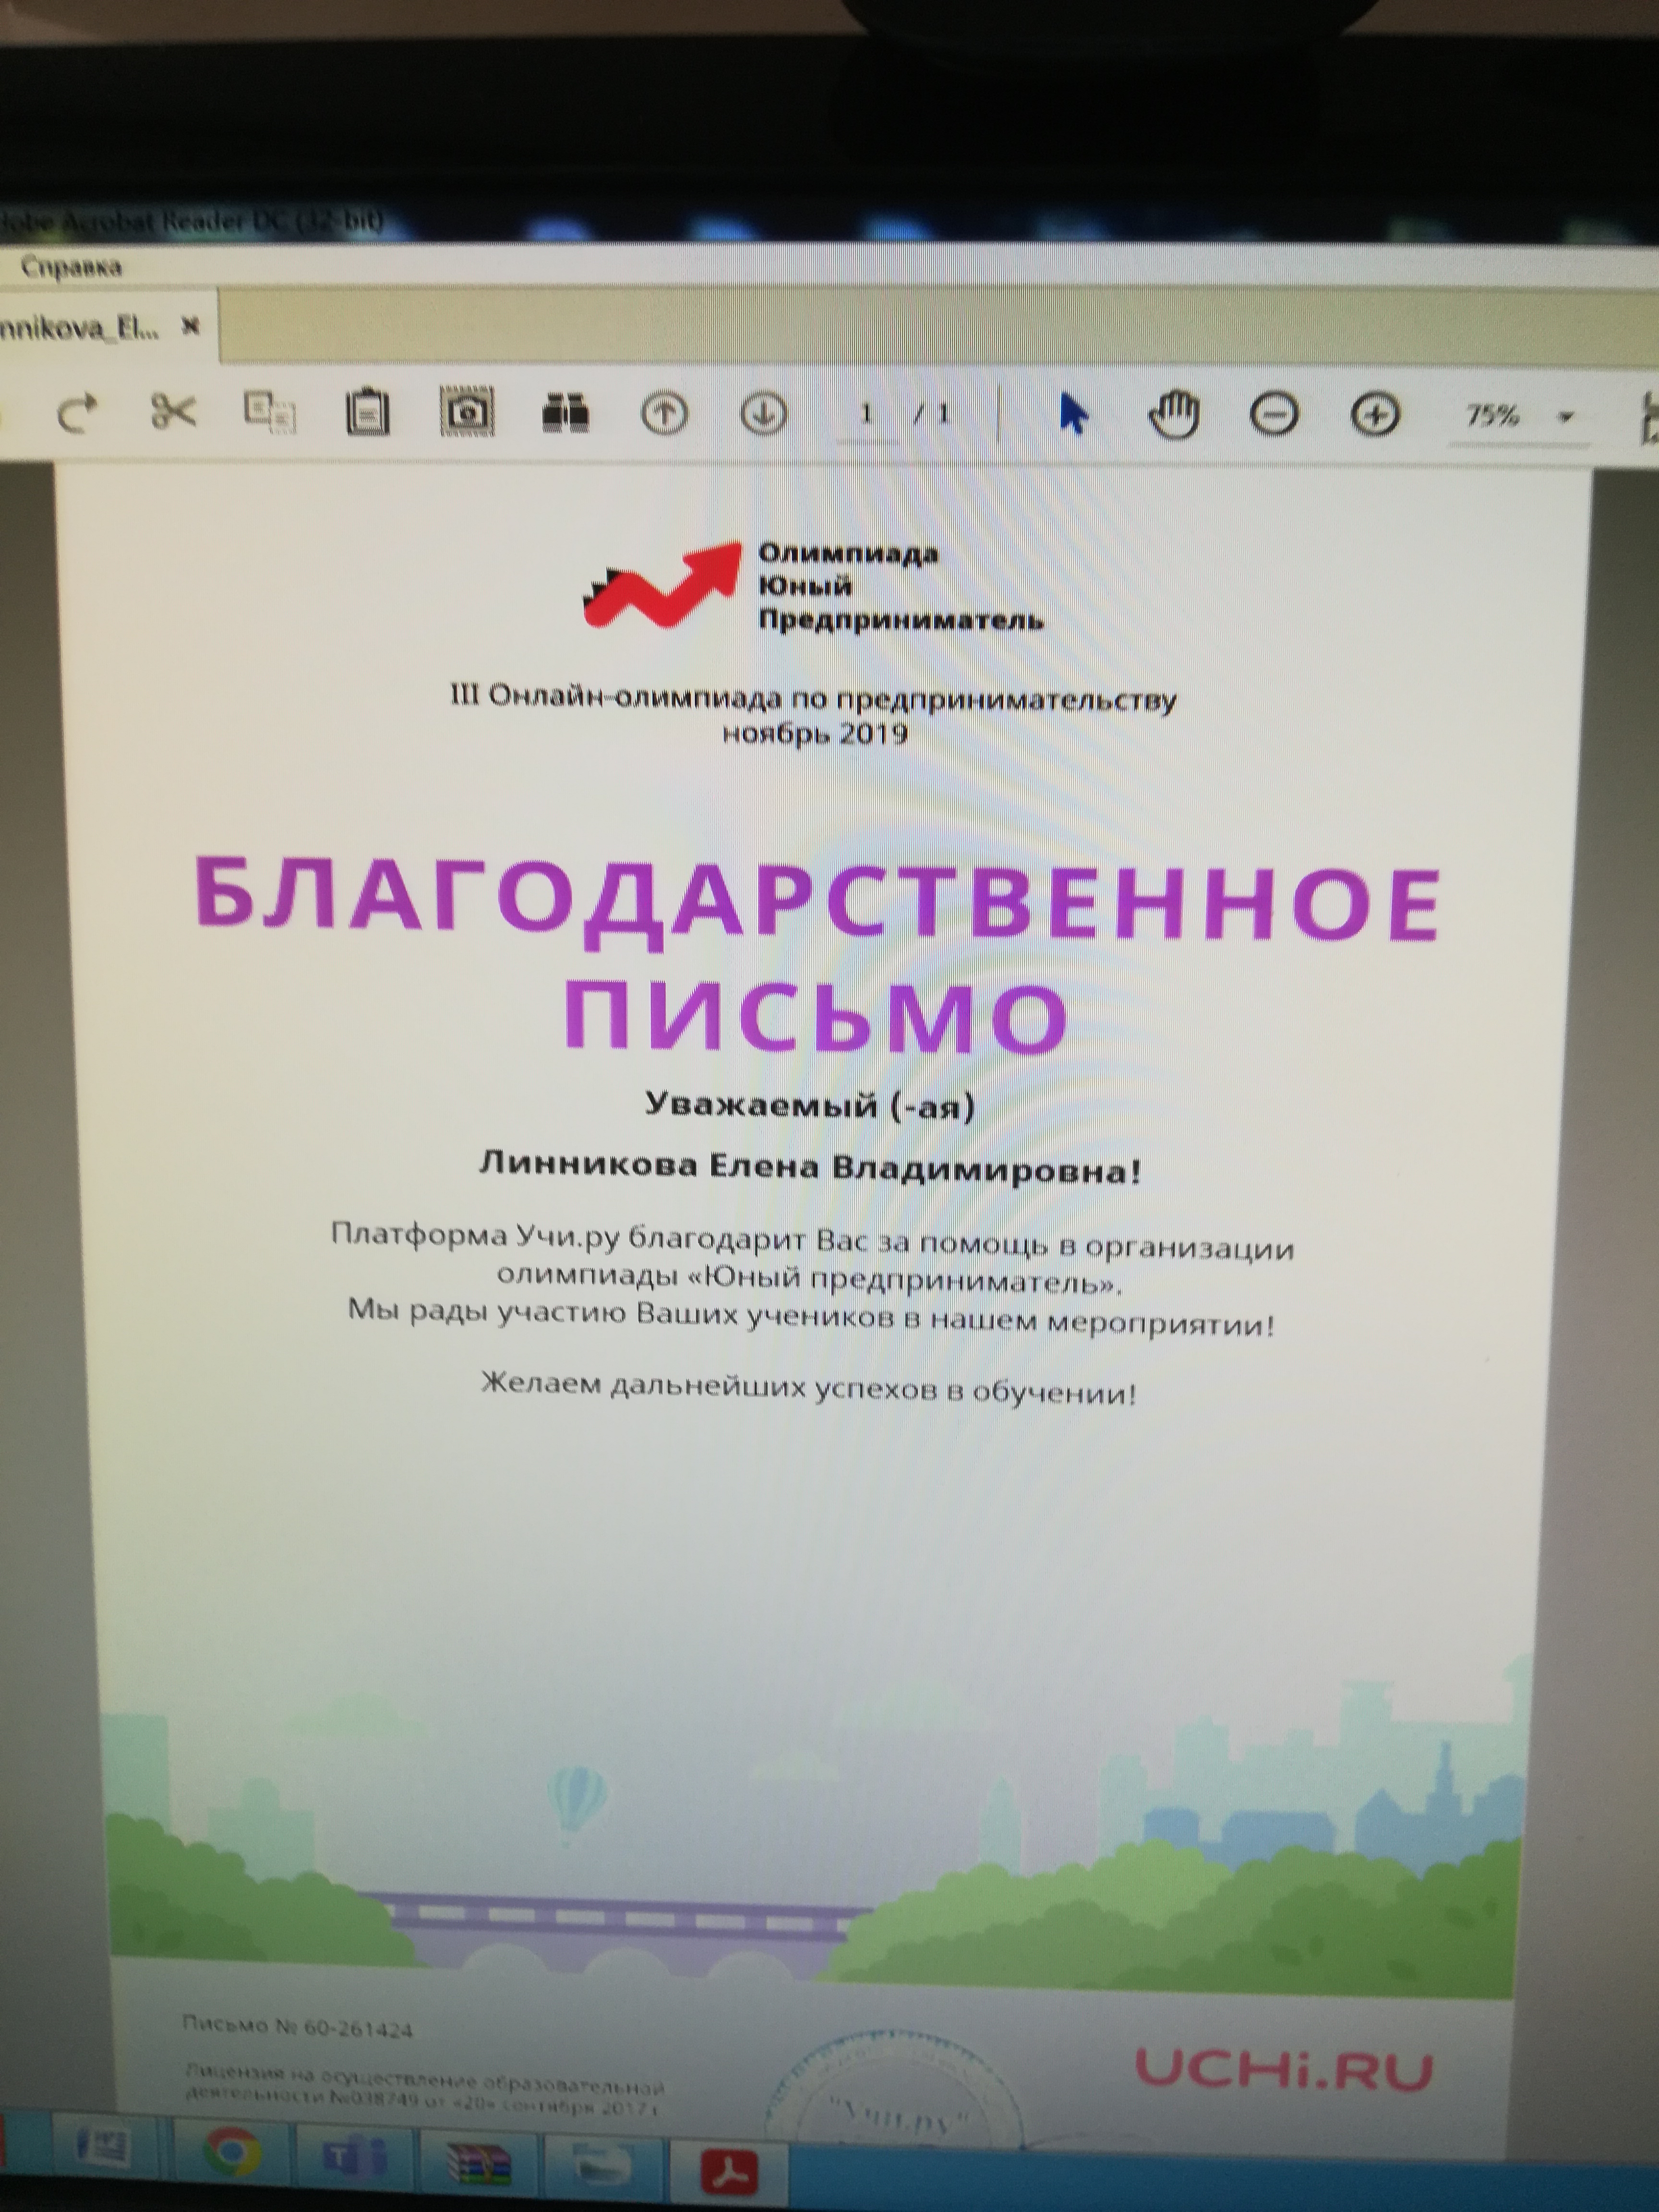Go to previous page with up arrow
The image size is (1659, 2212).
pyautogui.click(x=665, y=413)
